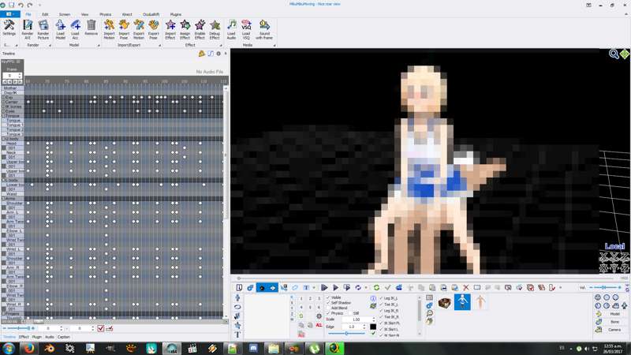Toggle the Leg IK_R checkbox
Screen dimensions: 631x355
coord(381,311)
